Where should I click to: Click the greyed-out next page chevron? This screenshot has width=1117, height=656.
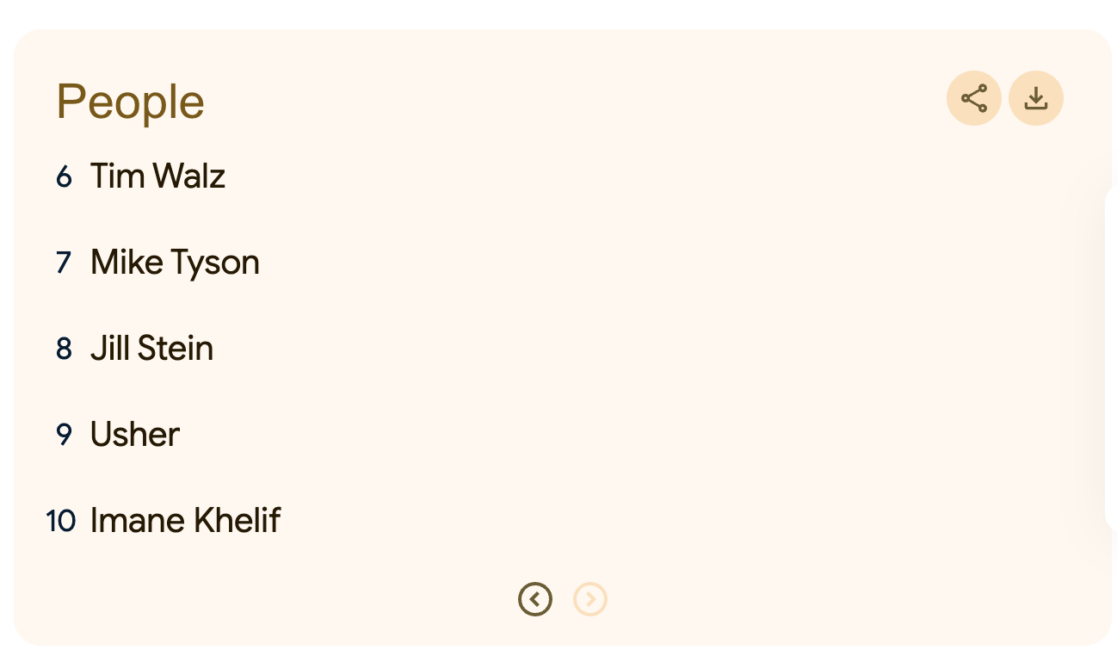590,599
